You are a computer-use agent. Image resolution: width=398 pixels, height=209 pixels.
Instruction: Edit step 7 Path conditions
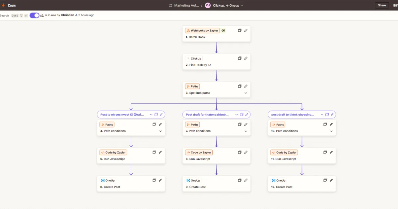[x=246, y=124]
